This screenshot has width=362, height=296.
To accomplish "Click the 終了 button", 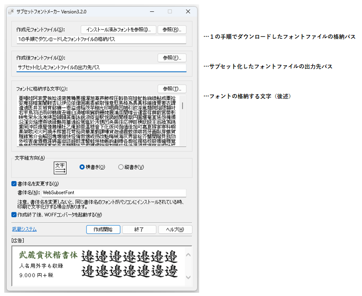I will tap(139, 229).
